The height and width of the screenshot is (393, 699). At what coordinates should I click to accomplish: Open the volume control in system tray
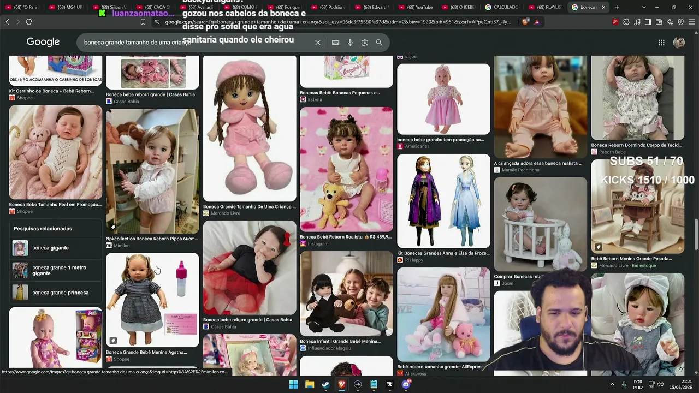click(x=660, y=384)
